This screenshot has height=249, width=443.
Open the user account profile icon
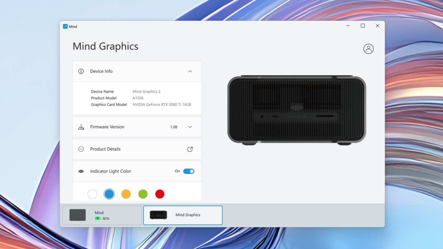click(368, 49)
